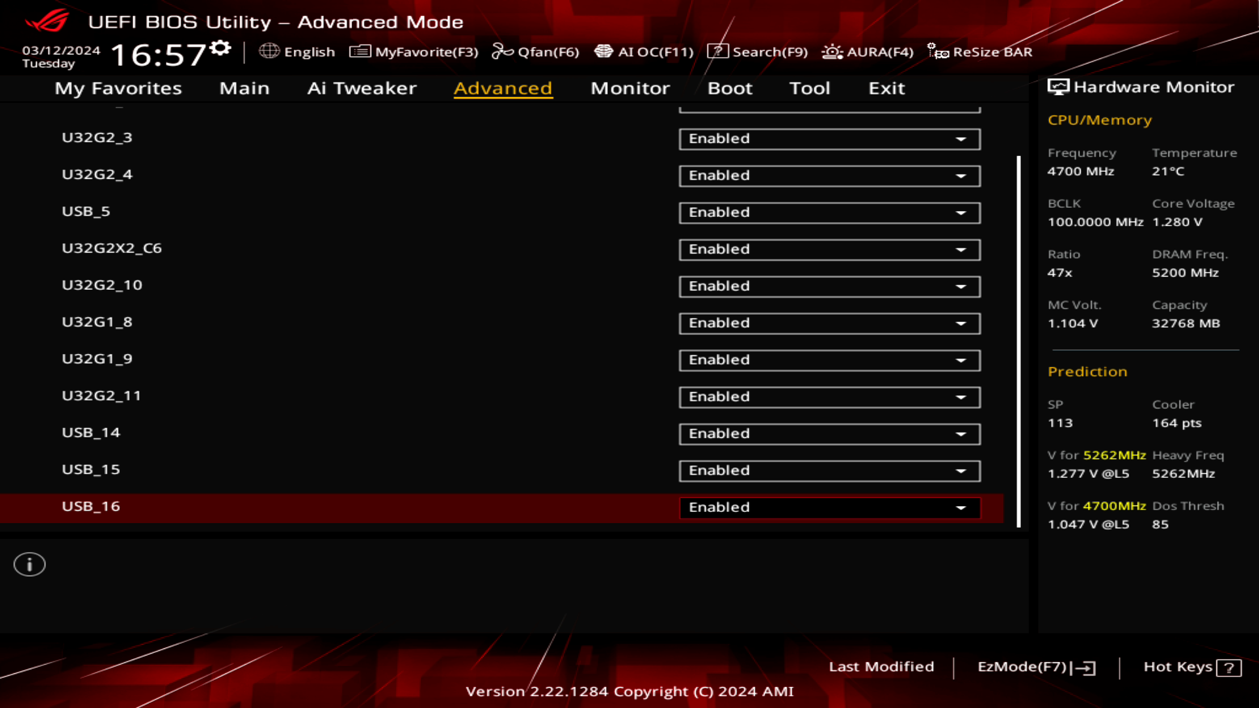Toggle U32G2X2_C6 enabled setting
The width and height of the screenshot is (1259, 708).
click(x=828, y=249)
